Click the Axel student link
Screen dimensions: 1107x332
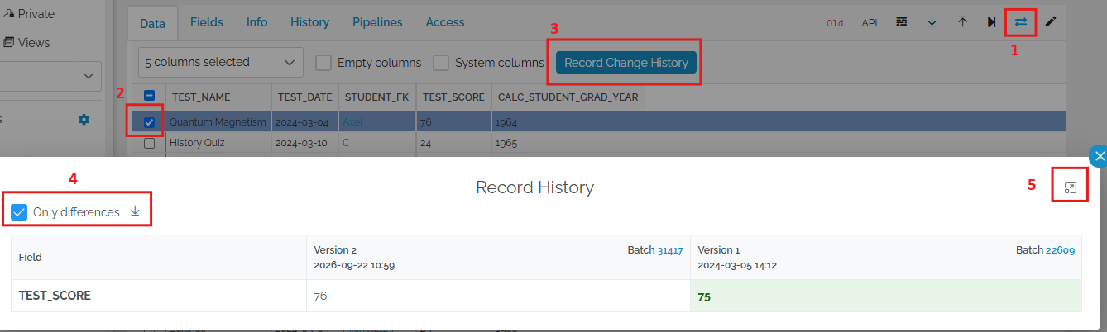(x=352, y=122)
